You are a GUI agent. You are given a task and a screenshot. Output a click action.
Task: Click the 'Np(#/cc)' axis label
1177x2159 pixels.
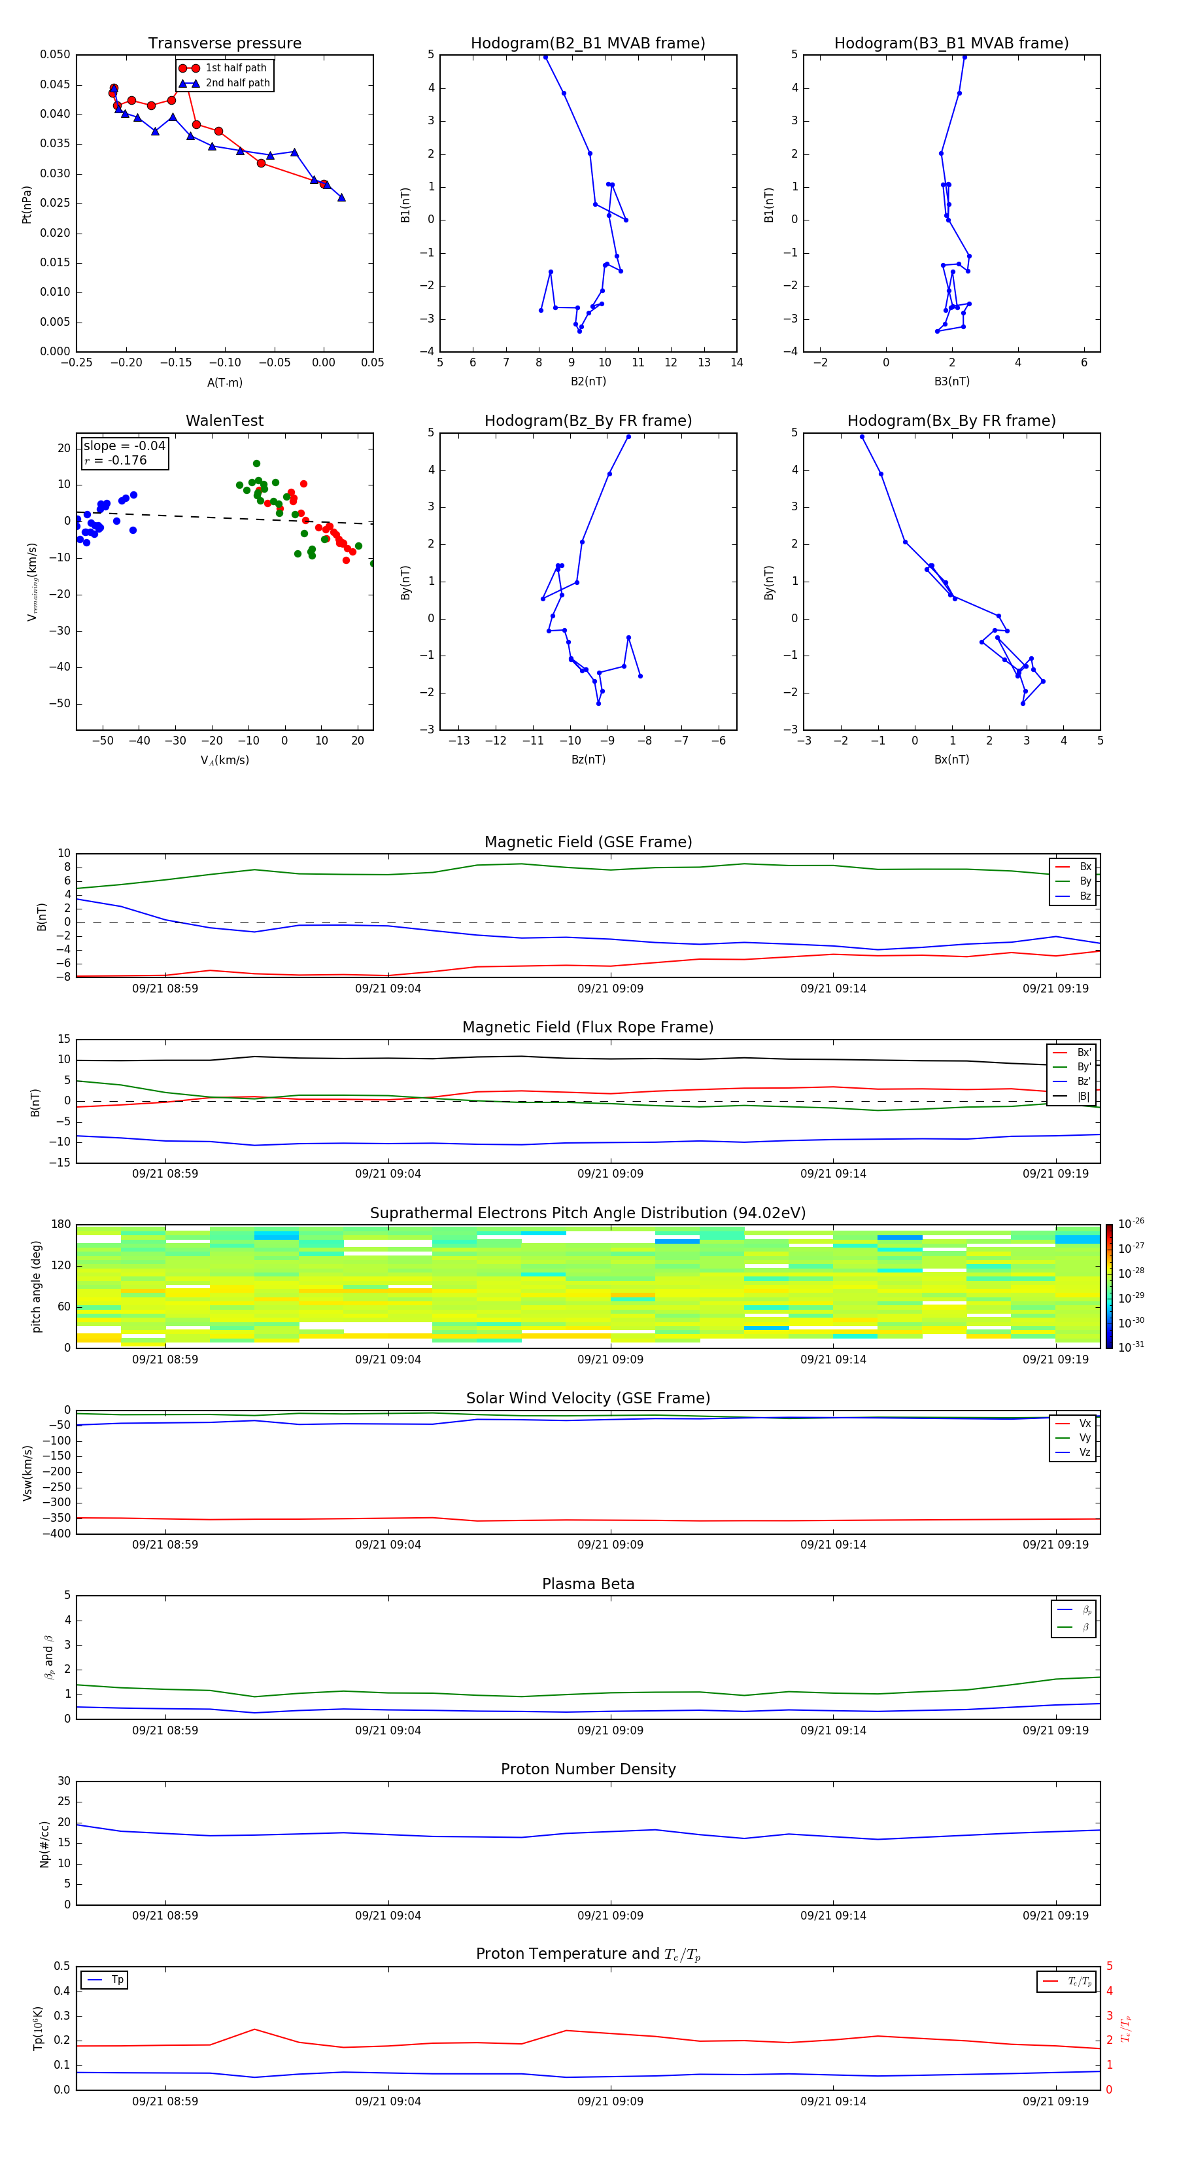pyautogui.click(x=45, y=1843)
